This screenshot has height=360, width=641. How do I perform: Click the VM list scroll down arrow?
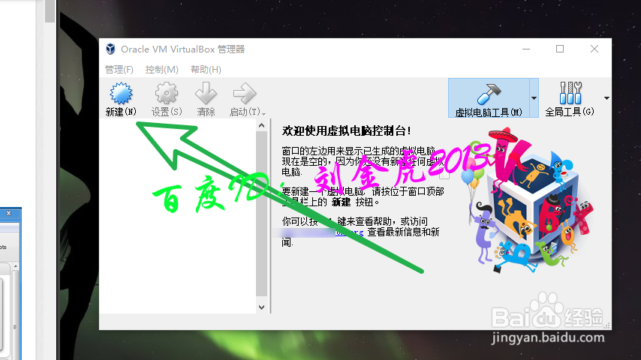[262, 307]
